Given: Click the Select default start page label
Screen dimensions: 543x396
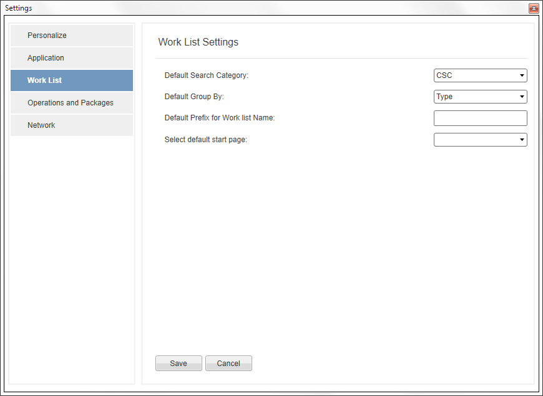Looking at the screenshot, I should (206, 140).
